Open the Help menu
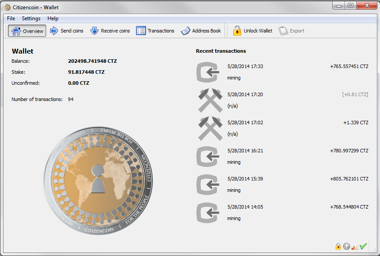The height and width of the screenshot is (256, 380). click(53, 18)
